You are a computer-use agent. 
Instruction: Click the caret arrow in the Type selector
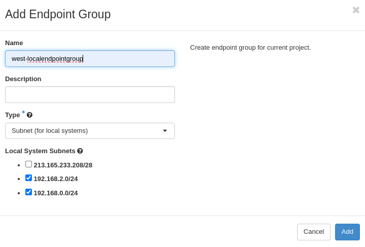pyautogui.click(x=165, y=131)
